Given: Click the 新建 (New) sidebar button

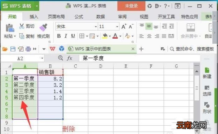Looking at the screenshot, I should point(207,73).
